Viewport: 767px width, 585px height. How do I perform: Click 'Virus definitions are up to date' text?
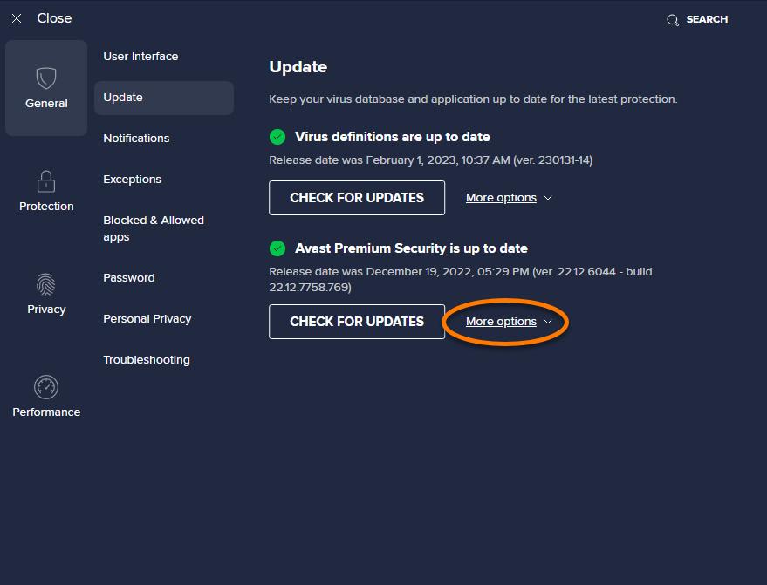coord(393,137)
